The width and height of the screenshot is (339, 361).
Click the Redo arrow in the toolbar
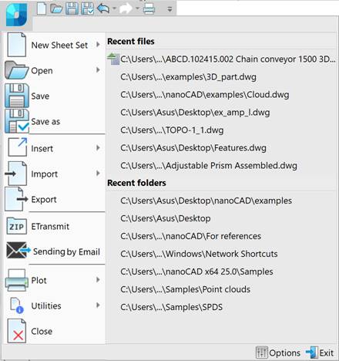click(x=126, y=8)
